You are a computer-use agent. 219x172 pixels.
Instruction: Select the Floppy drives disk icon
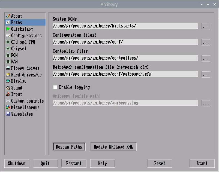(x=8, y=68)
